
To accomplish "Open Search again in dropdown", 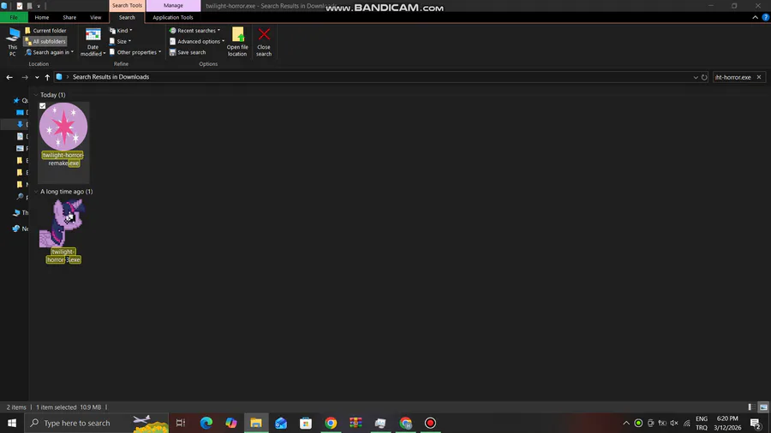I will click(50, 52).
